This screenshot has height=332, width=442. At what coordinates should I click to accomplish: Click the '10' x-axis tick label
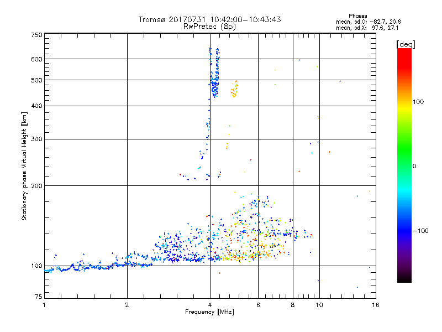tap(319, 305)
